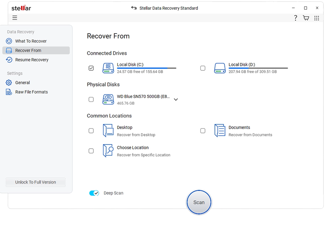This screenshot has width=334, height=226.
Task: Click the back arrow icon beside the window title
Action: pyautogui.click(x=134, y=8)
